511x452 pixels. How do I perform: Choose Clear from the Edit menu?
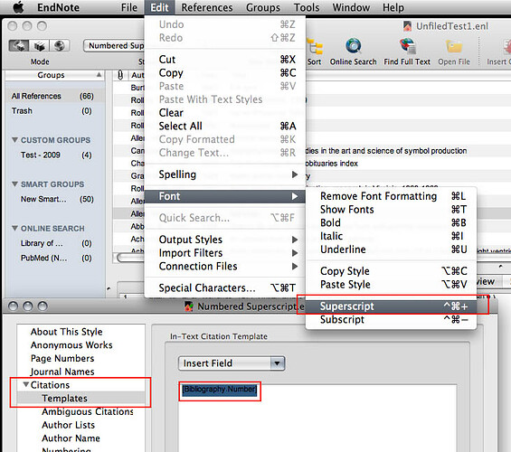click(x=225, y=113)
